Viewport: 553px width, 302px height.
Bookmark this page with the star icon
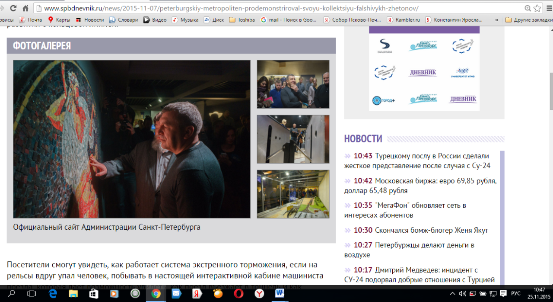click(537, 8)
